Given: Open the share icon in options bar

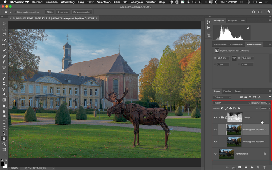Looking at the screenshot, I should [268, 12].
